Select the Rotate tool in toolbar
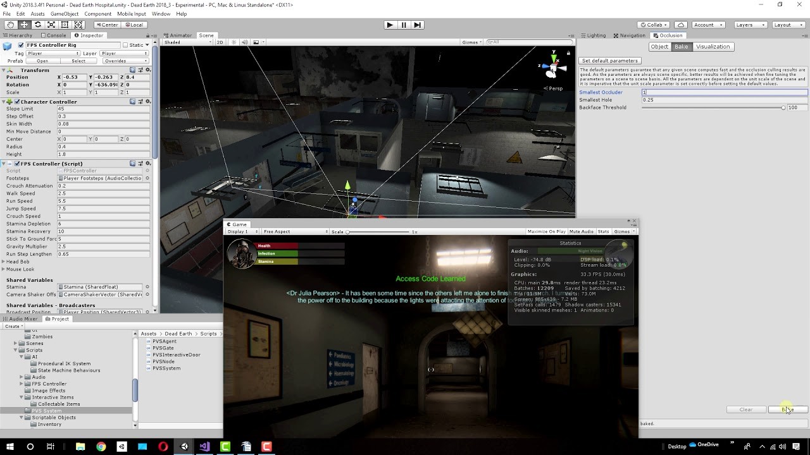810x455 pixels. coord(37,25)
